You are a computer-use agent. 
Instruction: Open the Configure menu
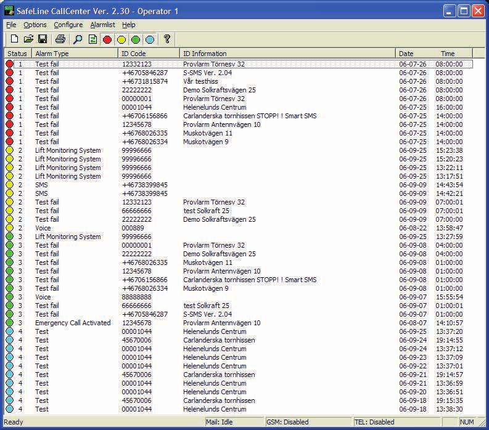click(x=68, y=25)
